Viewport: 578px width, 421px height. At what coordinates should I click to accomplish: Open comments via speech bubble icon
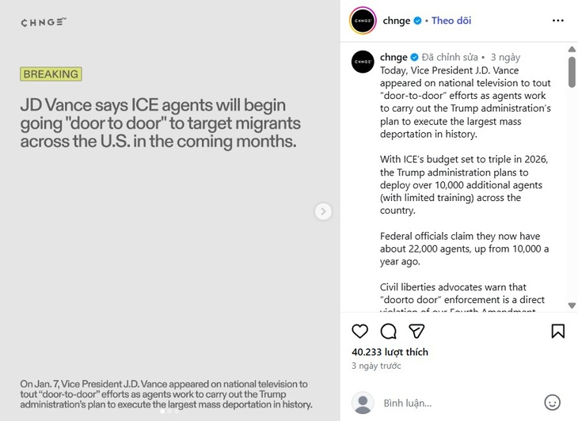coord(388,331)
